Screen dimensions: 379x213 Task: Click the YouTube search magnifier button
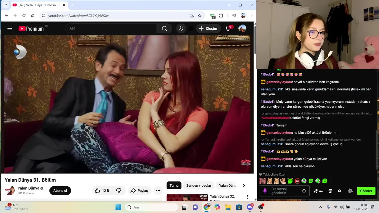(x=164, y=28)
